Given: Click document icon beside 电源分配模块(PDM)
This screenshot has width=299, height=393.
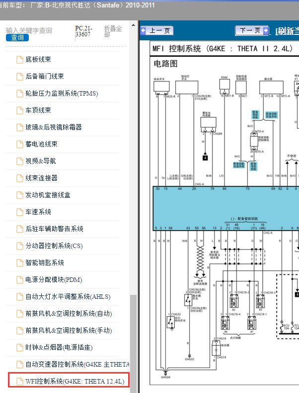Looking at the screenshot, I should click(x=20, y=280).
